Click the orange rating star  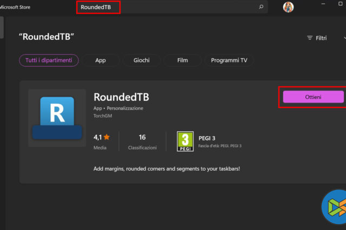point(107,137)
